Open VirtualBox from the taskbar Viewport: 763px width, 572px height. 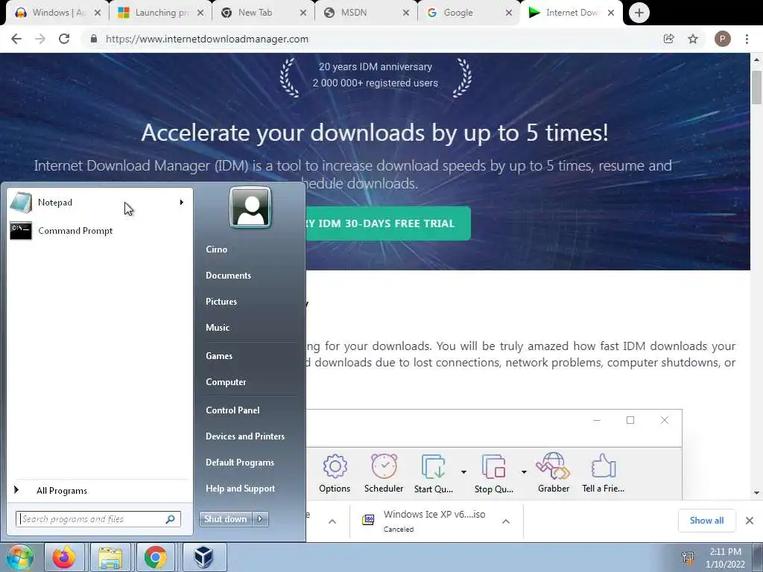click(x=203, y=557)
